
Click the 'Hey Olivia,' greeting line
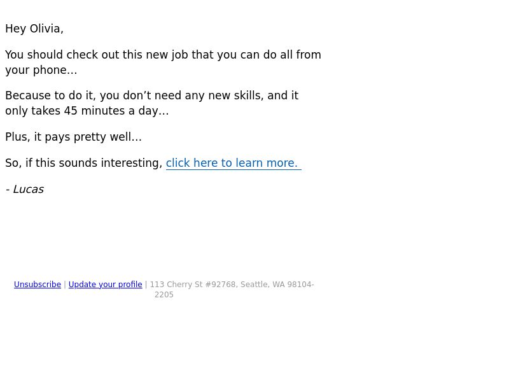pyautogui.click(x=34, y=29)
